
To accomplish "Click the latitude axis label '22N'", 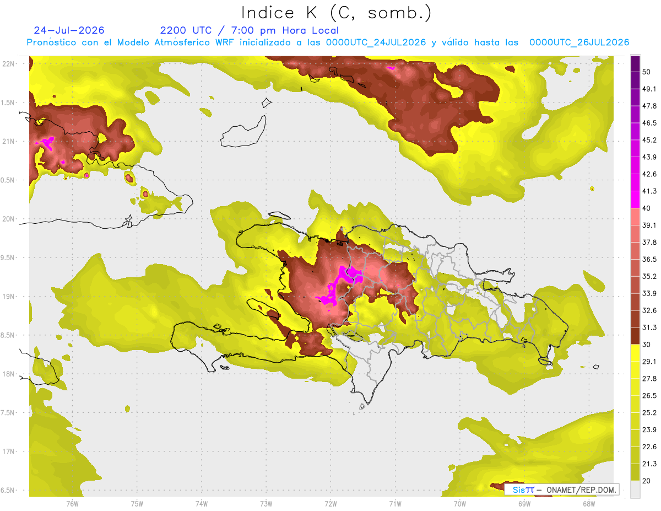I will [9, 64].
